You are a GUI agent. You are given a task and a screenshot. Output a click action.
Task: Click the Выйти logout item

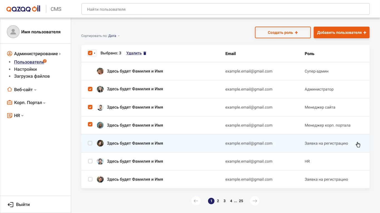(x=19, y=205)
